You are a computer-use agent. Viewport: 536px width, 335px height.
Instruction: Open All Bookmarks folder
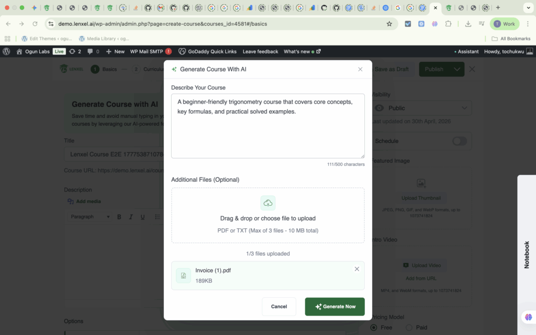pyautogui.click(x=511, y=39)
